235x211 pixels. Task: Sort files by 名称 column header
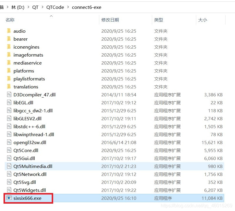(10, 20)
